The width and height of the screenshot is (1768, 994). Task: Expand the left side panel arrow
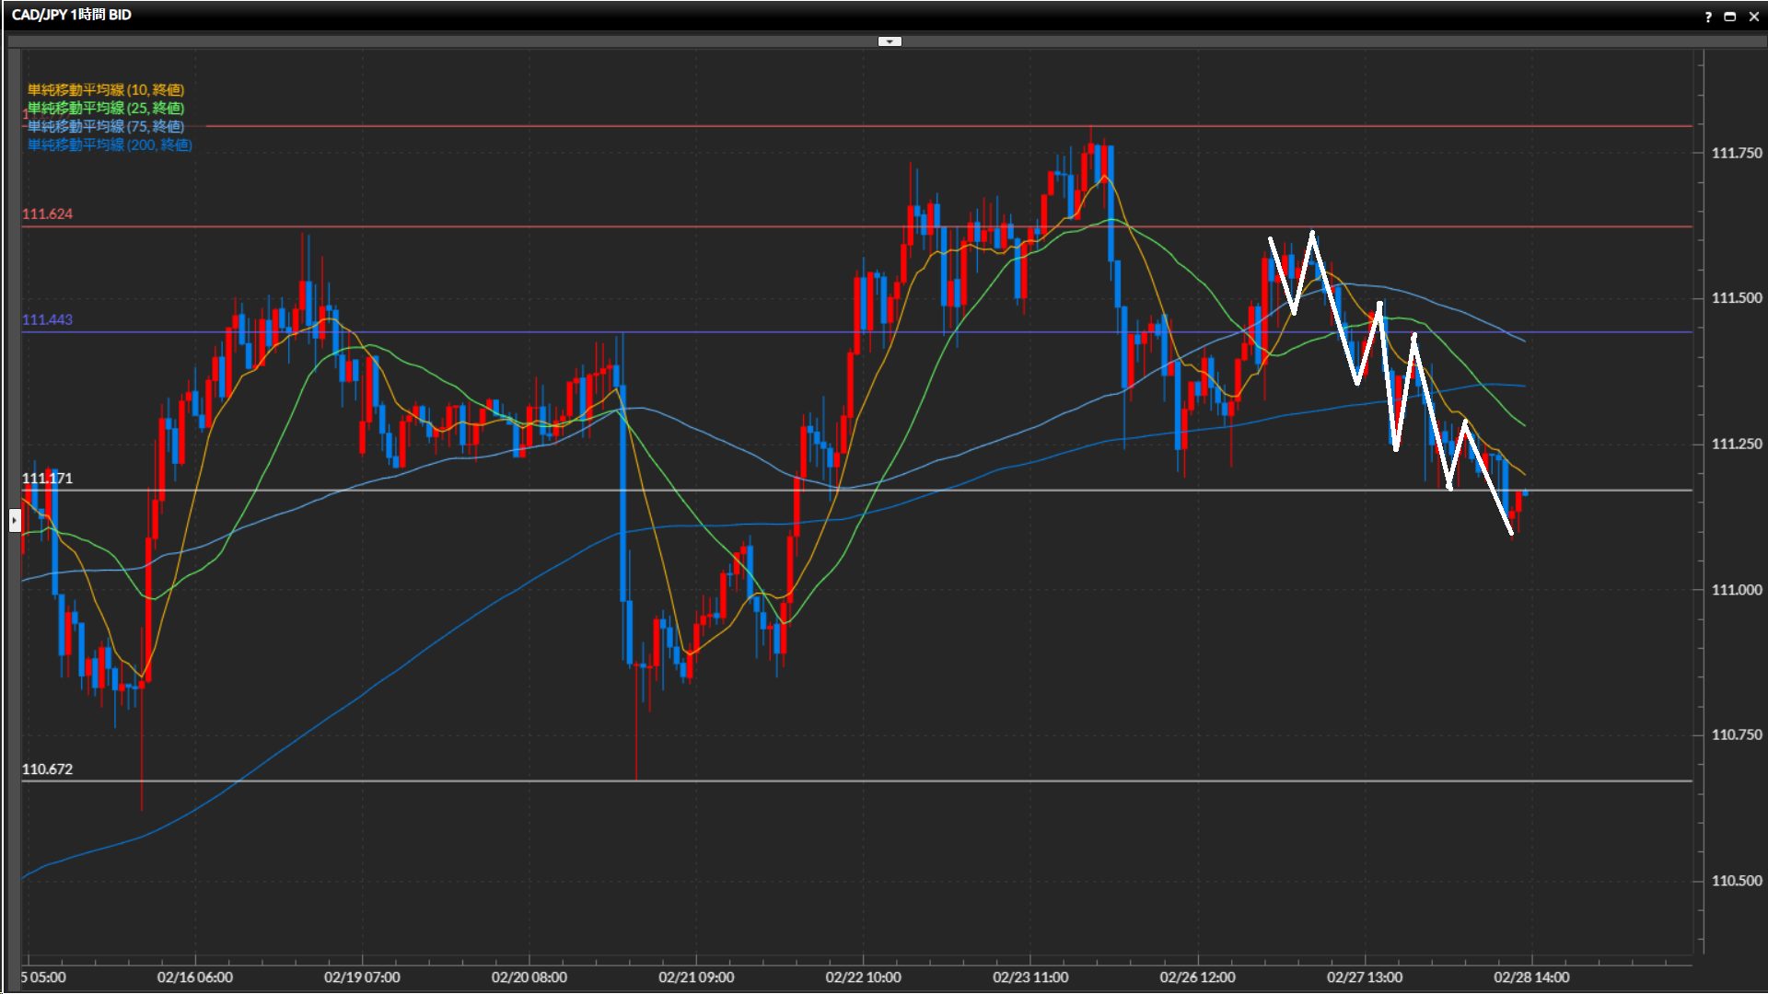(x=15, y=521)
